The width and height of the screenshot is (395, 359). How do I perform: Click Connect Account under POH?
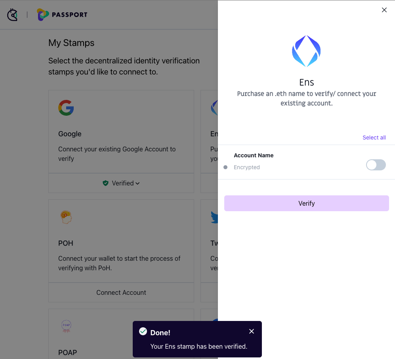point(121,292)
